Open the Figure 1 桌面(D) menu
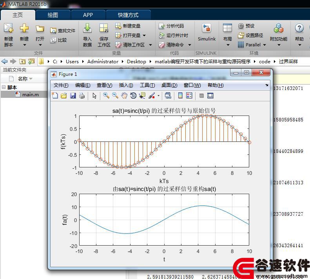 169,85
